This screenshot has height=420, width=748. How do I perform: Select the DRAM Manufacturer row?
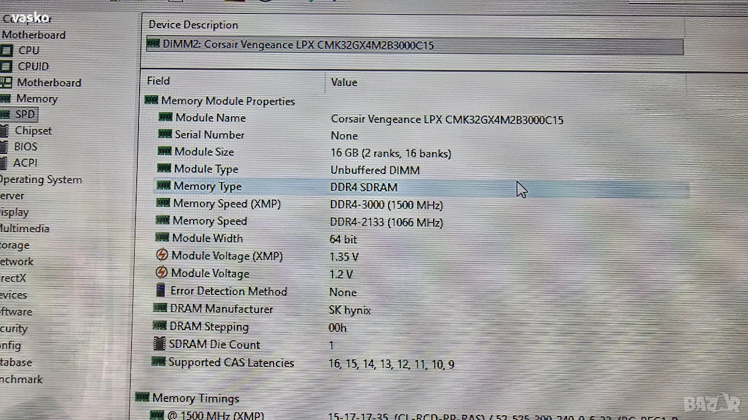tap(221, 309)
